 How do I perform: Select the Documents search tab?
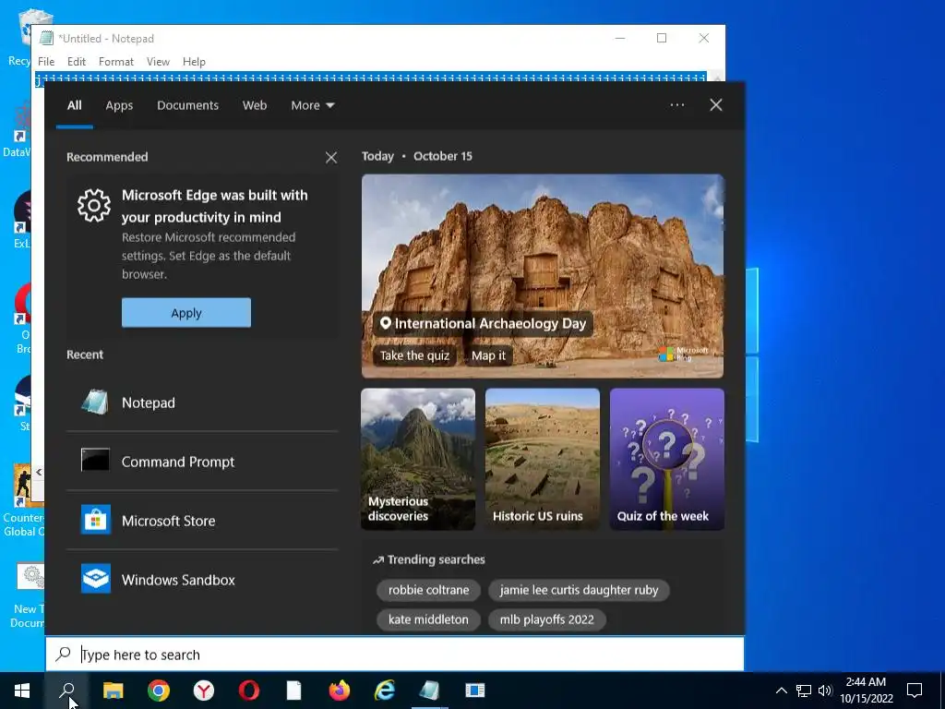click(187, 105)
